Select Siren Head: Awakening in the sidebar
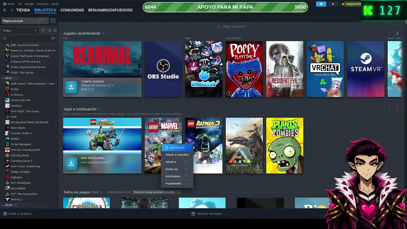 click(x=25, y=166)
